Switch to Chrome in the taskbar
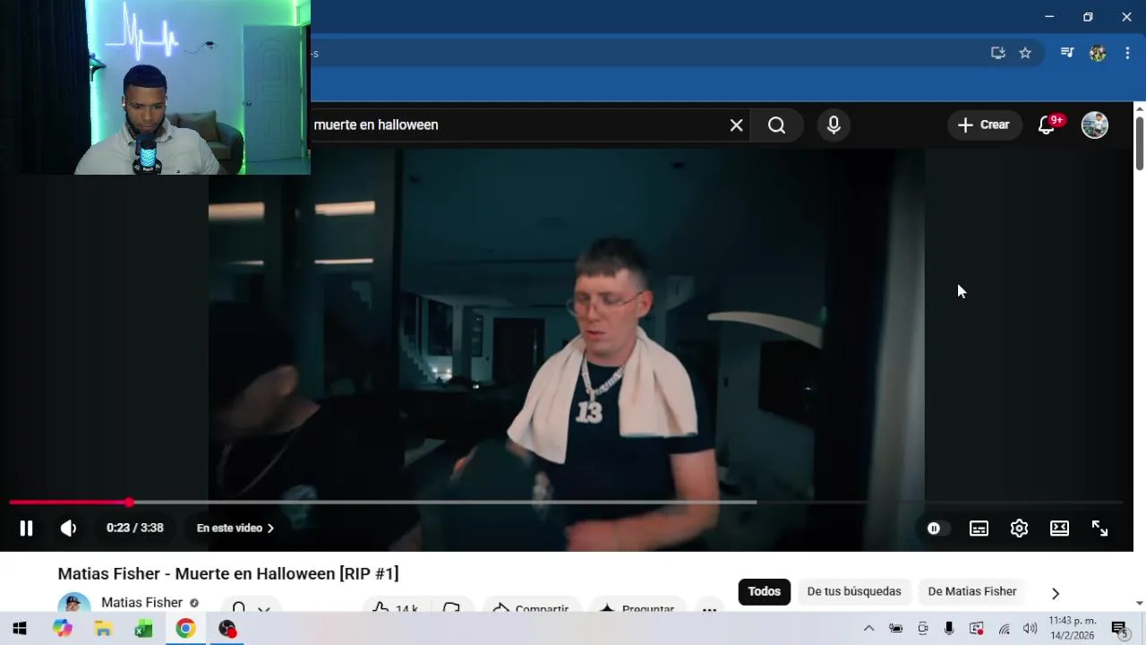Viewport: 1146px width, 645px height. pos(185,629)
